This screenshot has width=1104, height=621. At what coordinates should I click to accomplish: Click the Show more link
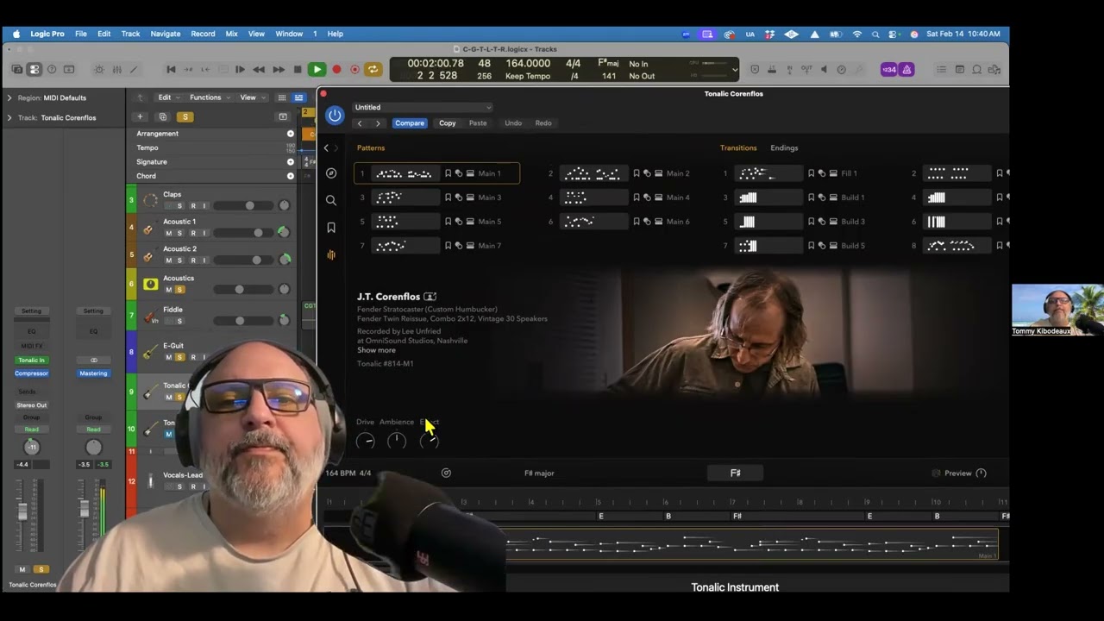click(376, 350)
